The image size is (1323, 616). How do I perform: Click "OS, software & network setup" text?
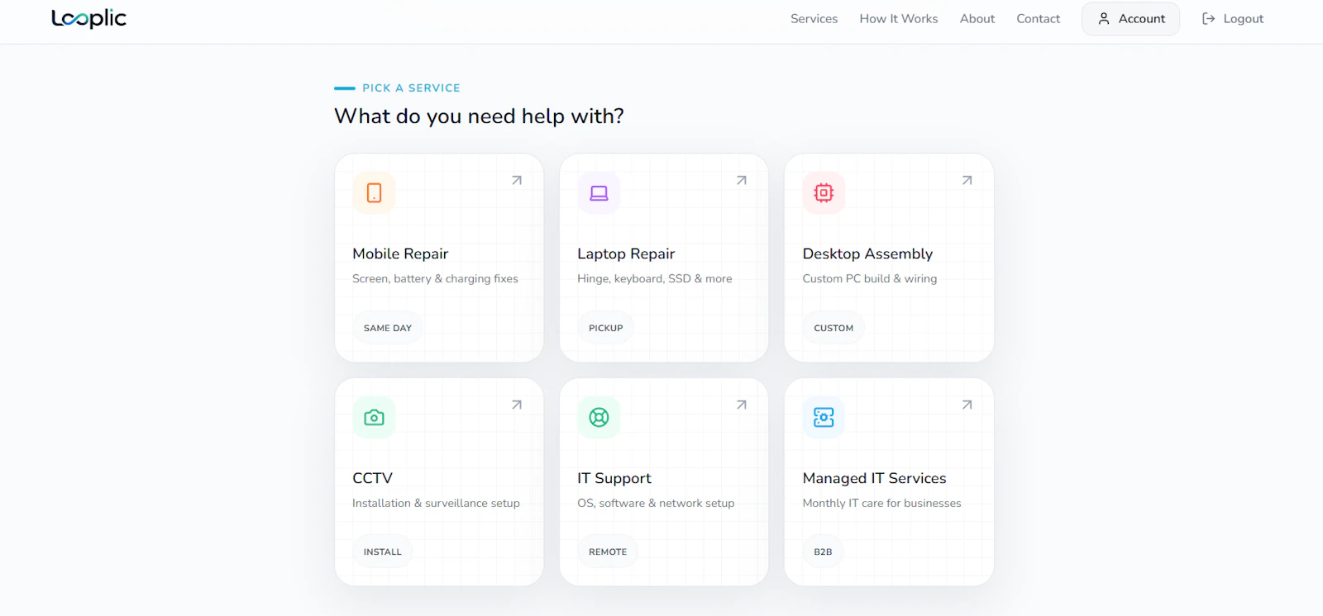tap(656, 503)
